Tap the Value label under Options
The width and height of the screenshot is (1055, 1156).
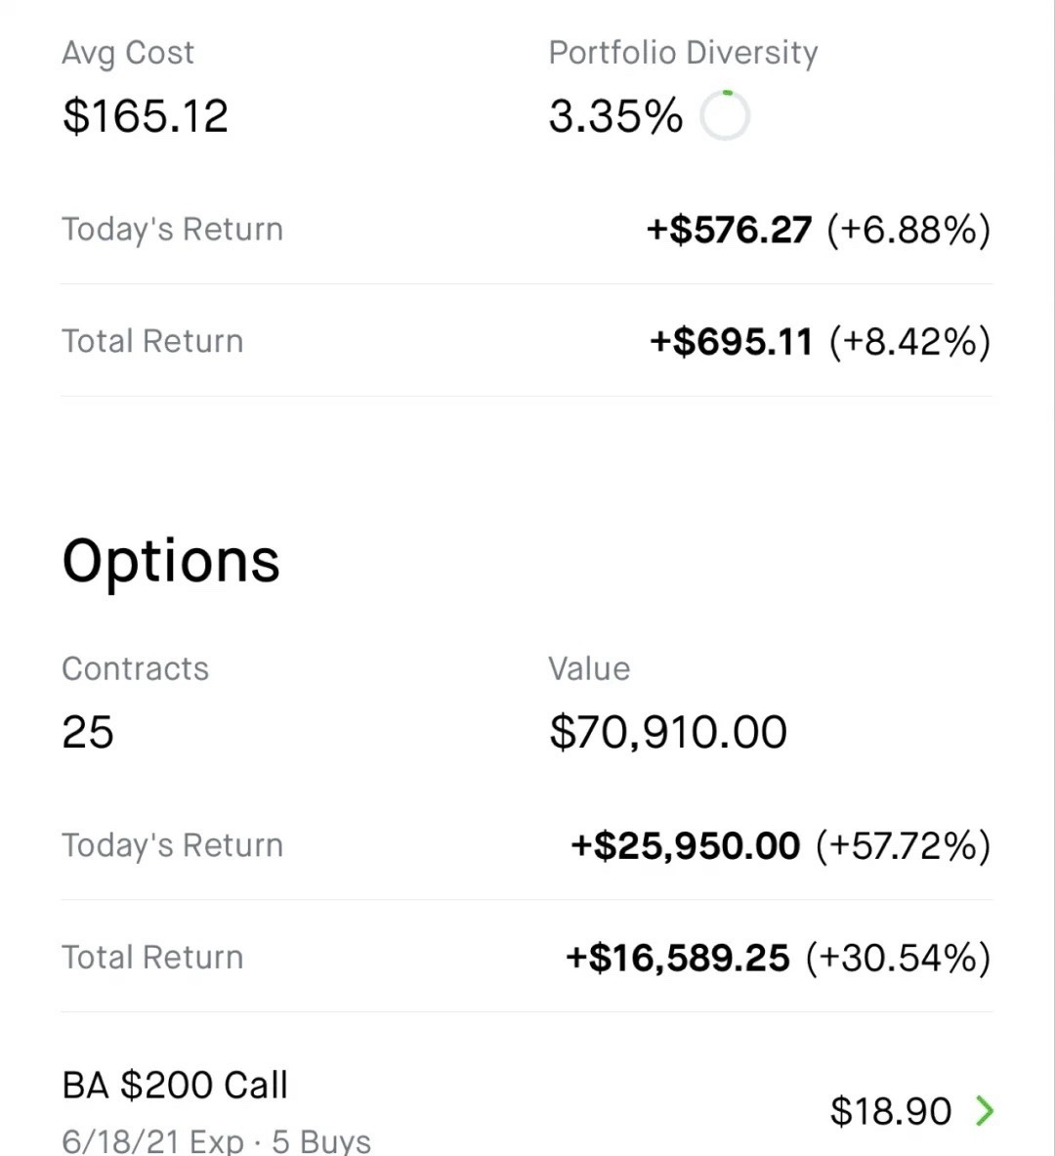click(589, 668)
